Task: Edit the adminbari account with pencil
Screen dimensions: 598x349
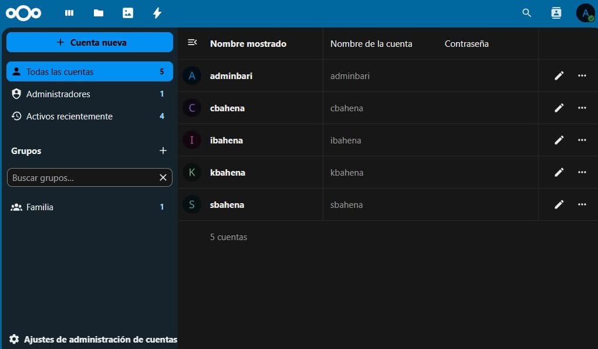Action: tap(559, 76)
